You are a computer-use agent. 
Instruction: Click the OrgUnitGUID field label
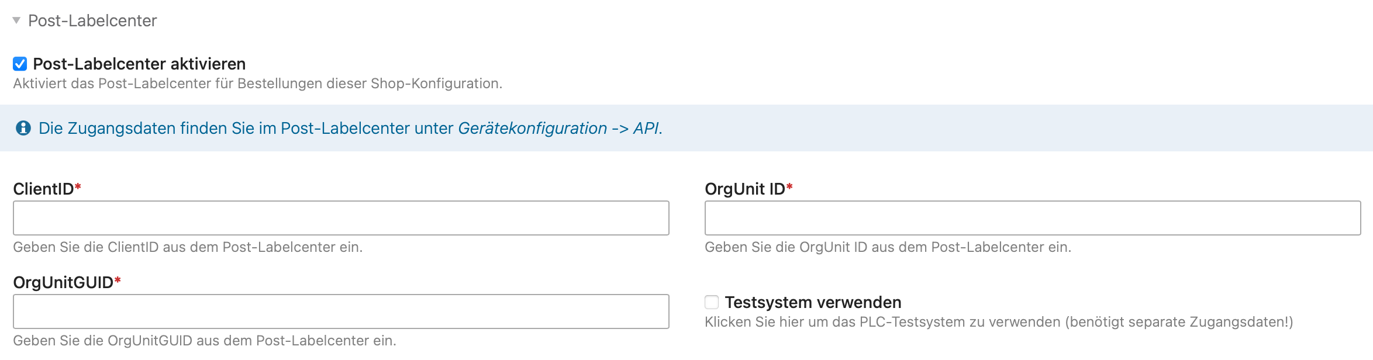pos(63,282)
